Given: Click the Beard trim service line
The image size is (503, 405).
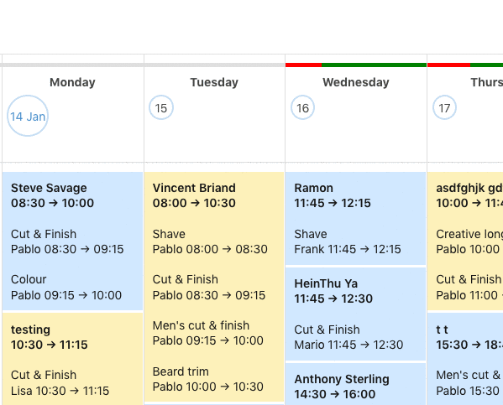Looking at the screenshot, I should 208,379.
